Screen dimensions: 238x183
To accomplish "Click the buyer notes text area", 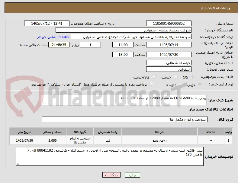I will point(110,156).
